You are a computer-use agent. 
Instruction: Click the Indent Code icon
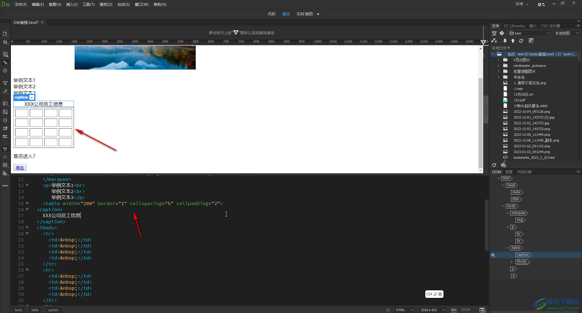(x=5, y=128)
